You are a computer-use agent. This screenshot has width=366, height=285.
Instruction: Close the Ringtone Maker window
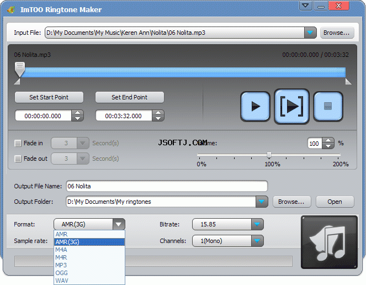[x=339, y=6]
